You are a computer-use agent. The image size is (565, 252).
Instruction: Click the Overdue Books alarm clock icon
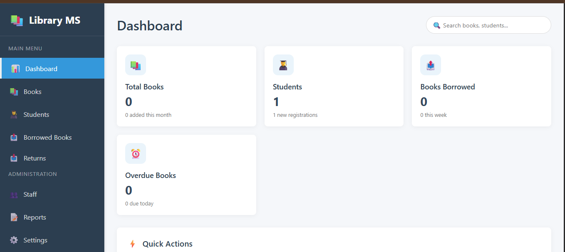[x=136, y=153]
